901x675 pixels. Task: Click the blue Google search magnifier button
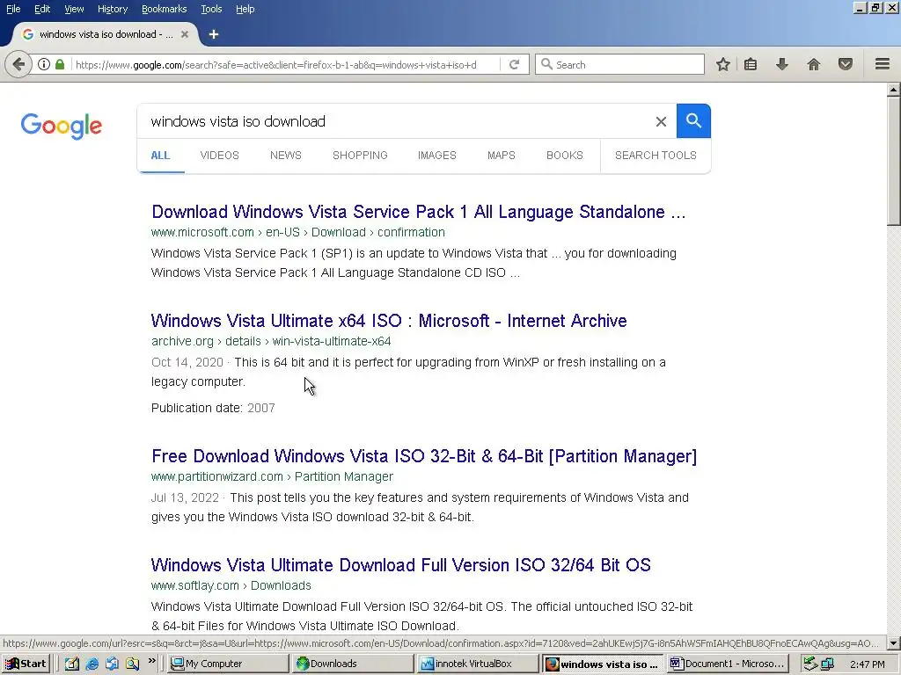pos(693,121)
